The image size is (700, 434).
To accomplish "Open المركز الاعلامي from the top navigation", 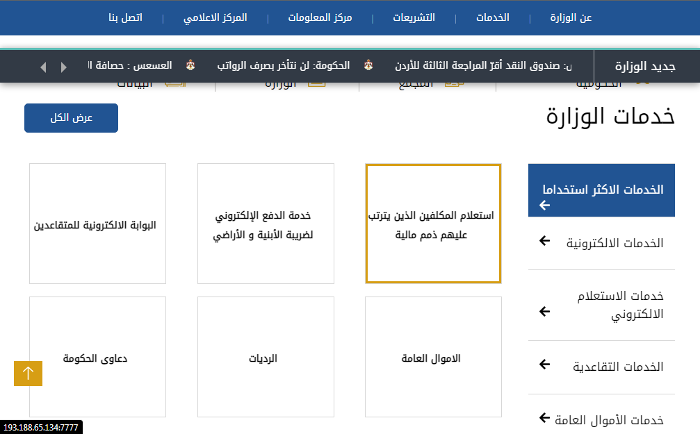I will tap(215, 17).
